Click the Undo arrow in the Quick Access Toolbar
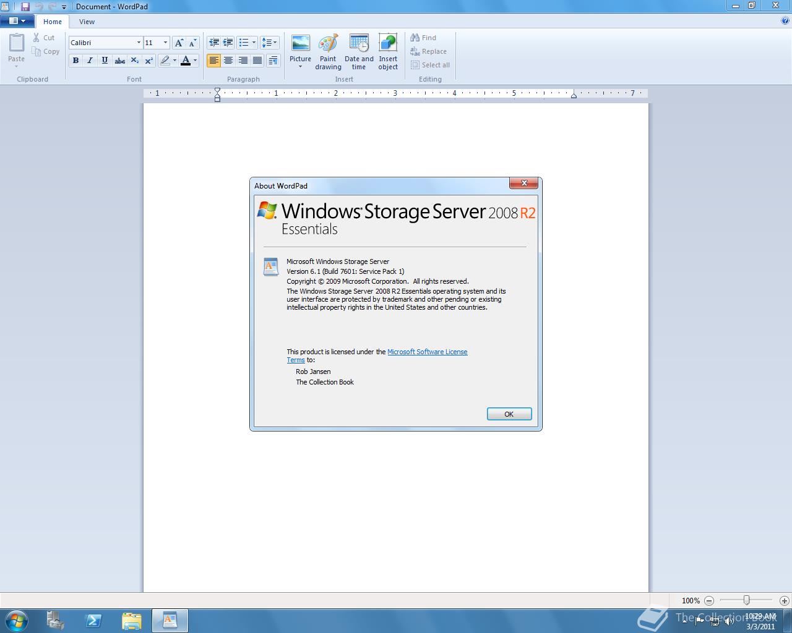The width and height of the screenshot is (792, 633). click(39, 6)
